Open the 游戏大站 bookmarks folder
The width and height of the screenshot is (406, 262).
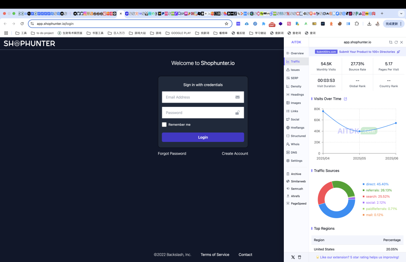pos(137,33)
